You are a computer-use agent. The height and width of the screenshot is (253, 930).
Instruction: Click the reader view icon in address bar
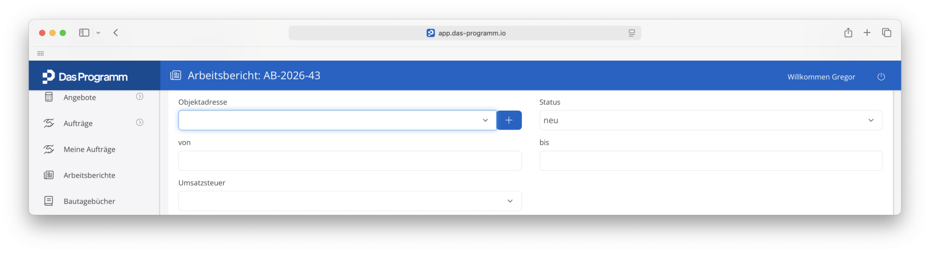tap(632, 33)
